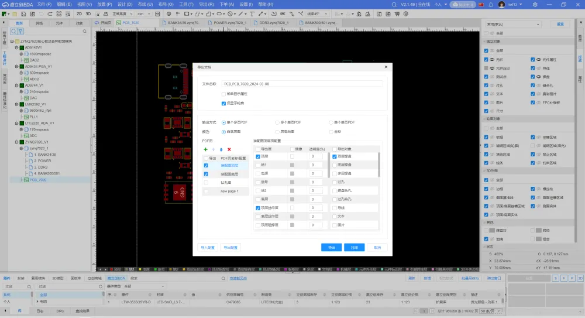Enable the 简单显示属性 checkbox
Viewport: 585px width, 318px height.
click(x=223, y=94)
